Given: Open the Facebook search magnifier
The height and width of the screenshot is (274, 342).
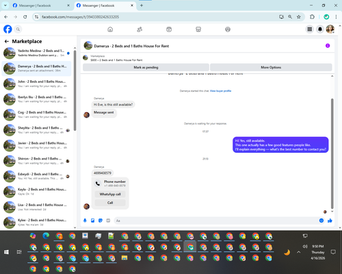Looking at the screenshot, I should pyautogui.click(x=18, y=29).
